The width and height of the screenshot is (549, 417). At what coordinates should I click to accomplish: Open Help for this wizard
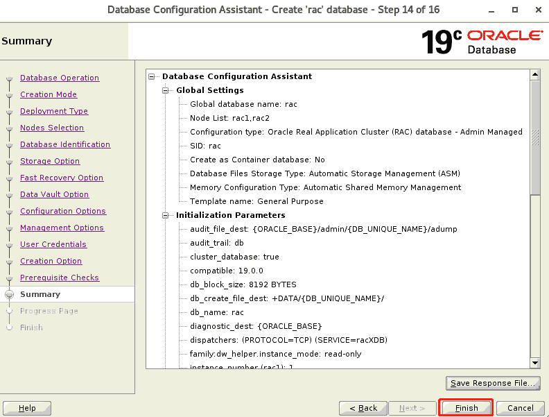(27, 408)
